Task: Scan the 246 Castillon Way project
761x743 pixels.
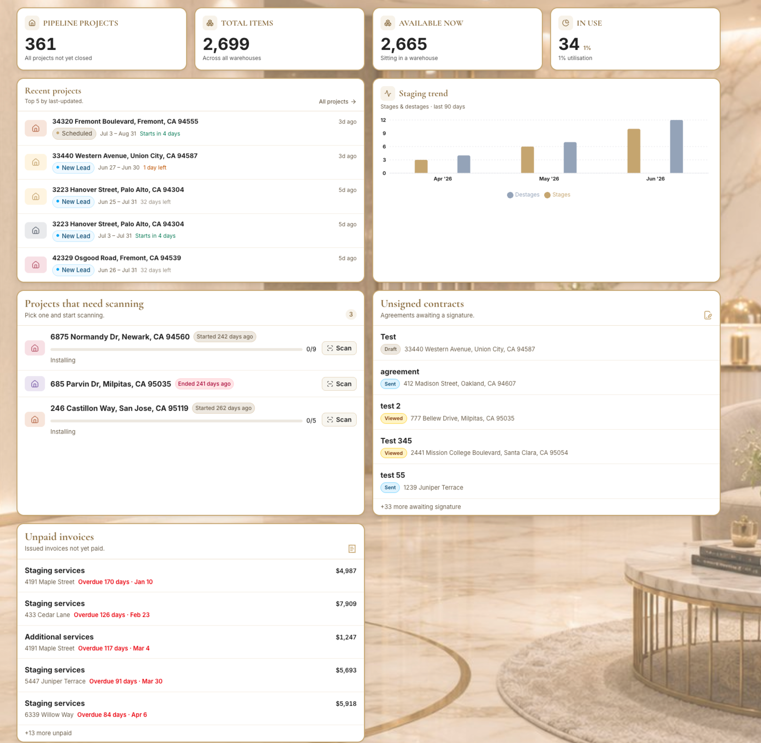Action: [339, 419]
